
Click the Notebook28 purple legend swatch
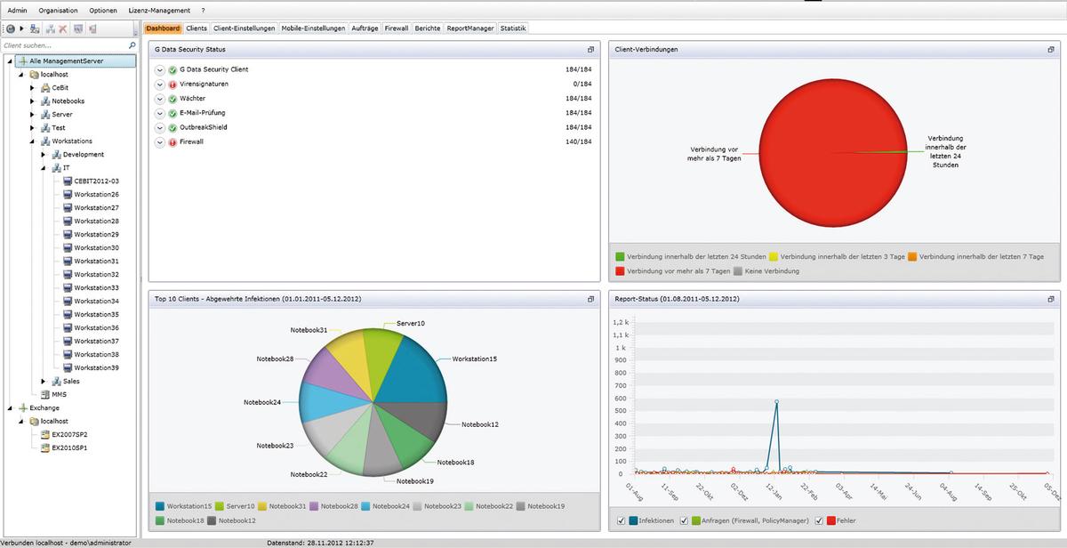click(x=314, y=506)
